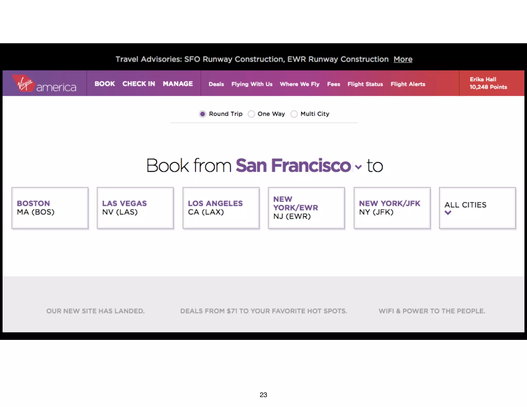The image size is (527, 407).
Task: Select the Round Trip radio button
Action: pos(203,114)
